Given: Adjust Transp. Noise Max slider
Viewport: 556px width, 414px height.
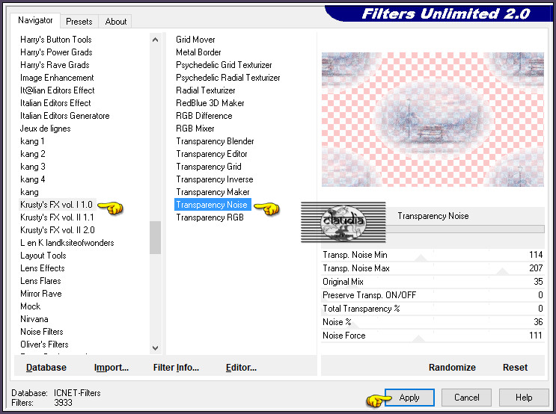Looking at the screenshot, I should tap(433, 268).
